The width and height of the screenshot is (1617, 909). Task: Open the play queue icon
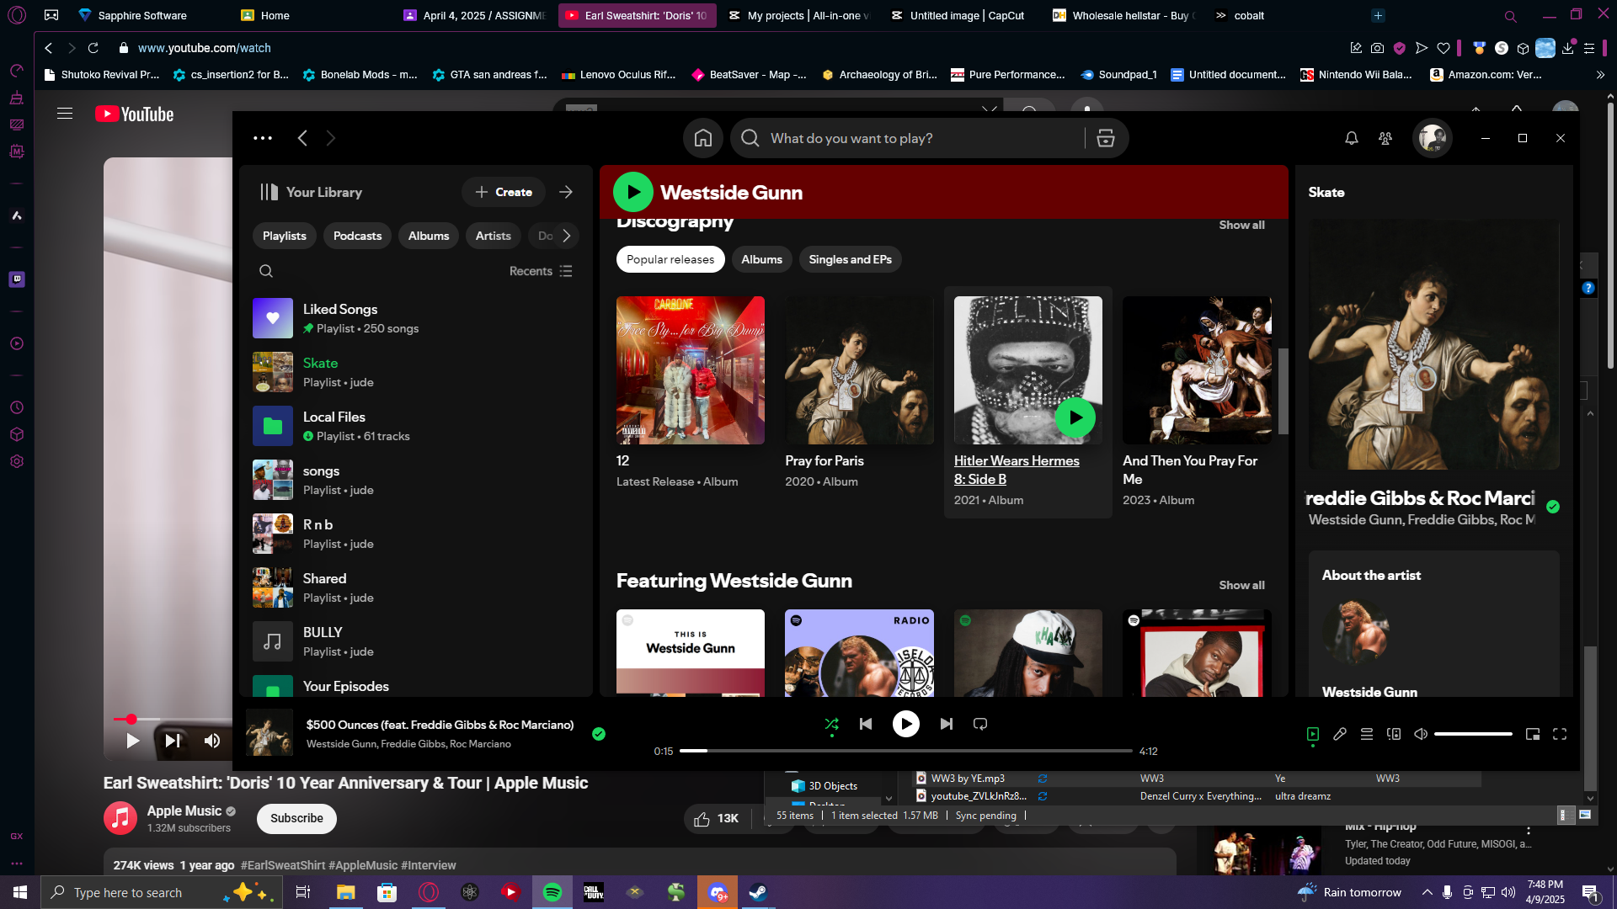[1367, 734]
